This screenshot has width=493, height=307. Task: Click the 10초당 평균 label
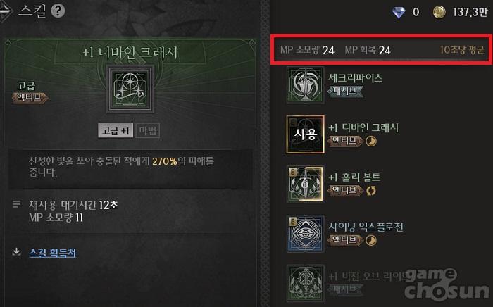click(461, 50)
